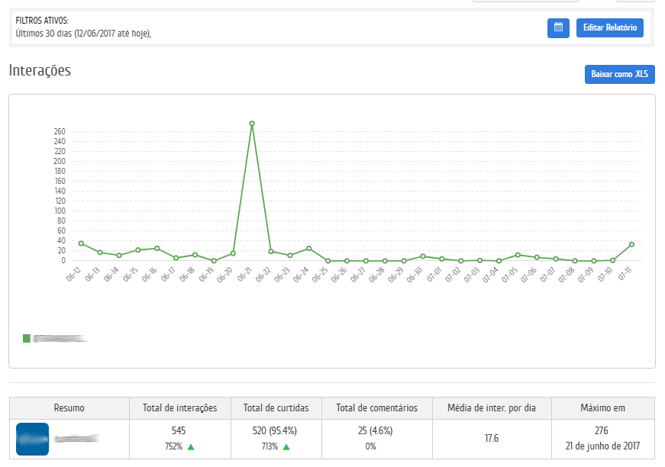Select the Total de comentários column header
The image size is (665, 467).
(376, 408)
